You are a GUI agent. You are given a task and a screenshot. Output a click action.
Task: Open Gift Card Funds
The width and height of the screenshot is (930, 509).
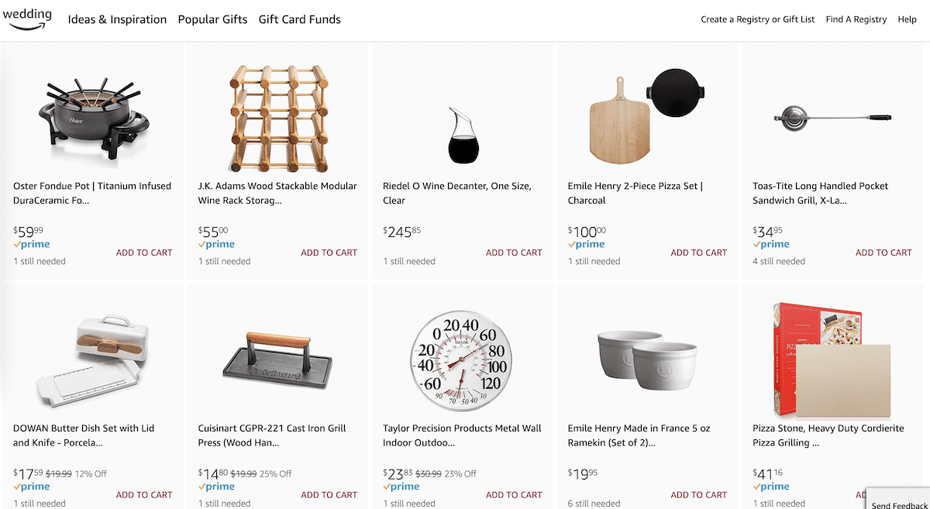click(x=299, y=19)
